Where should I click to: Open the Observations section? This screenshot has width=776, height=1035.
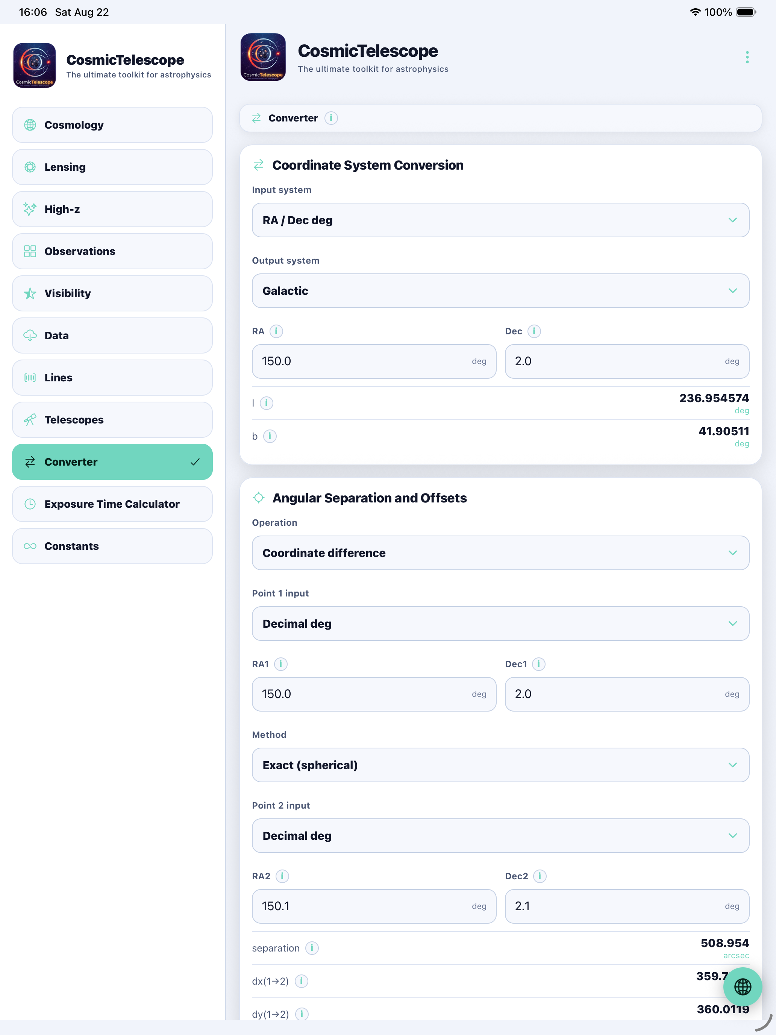[x=112, y=251]
